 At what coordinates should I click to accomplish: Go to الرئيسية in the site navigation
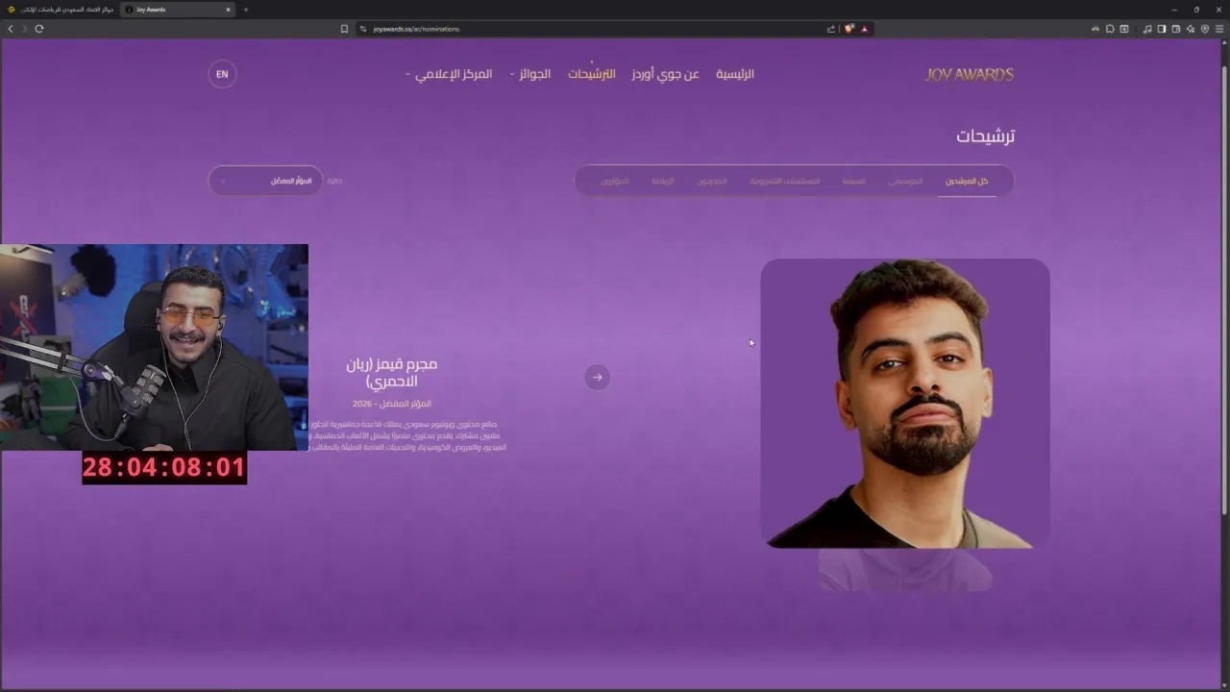click(735, 74)
